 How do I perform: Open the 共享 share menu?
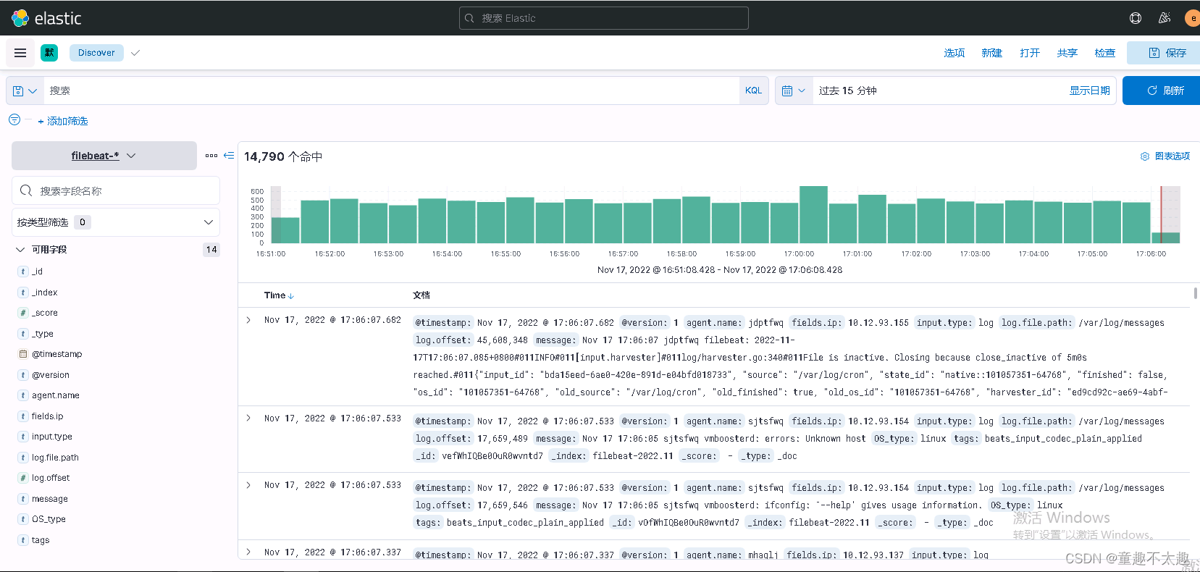pyautogui.click(x=1067, y=53)
